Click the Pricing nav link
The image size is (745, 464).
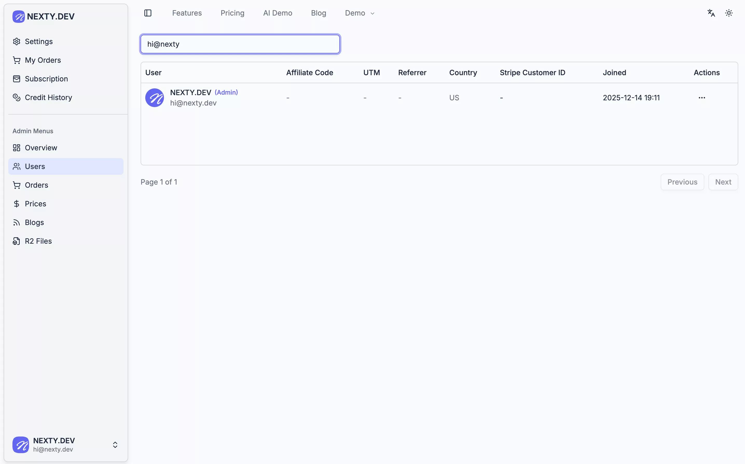coord(232,13)
